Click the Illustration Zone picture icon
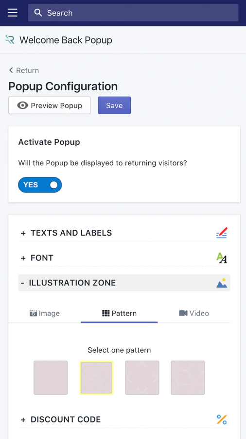The width and height of the screenshot is (246, 439). point(222,283)
